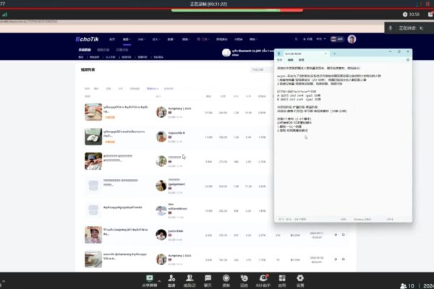The image size is (434, 289).
Task: Select the highlighted purple sort option
Action: [x=153, y=88]
